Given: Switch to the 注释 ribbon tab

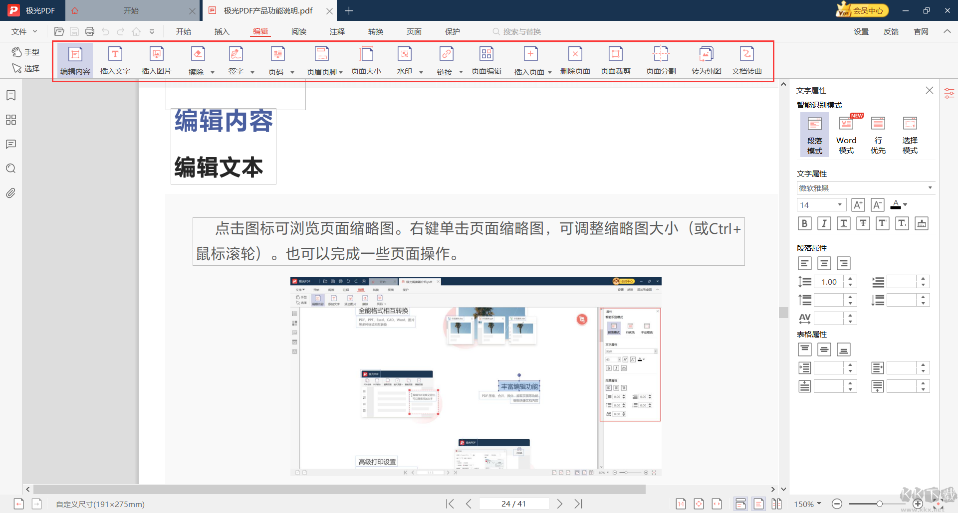Looking at the screenshot, I should click(337, 31).
